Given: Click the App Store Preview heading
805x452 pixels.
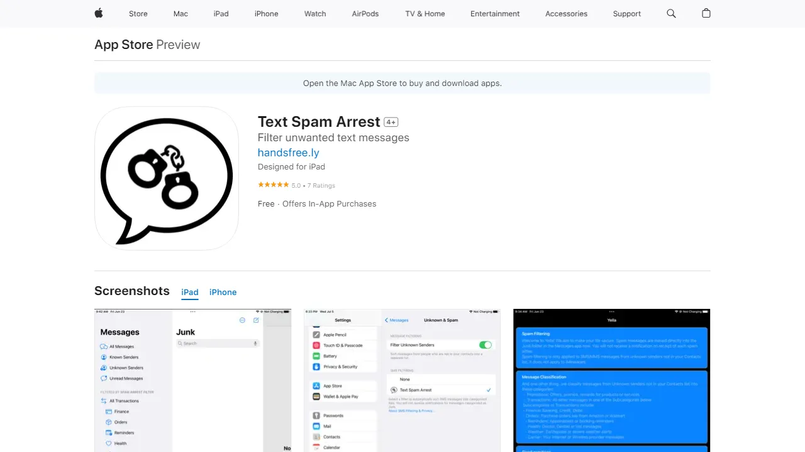Looking at the screenshot, I should pyautogui.click(x=147, y=45).
